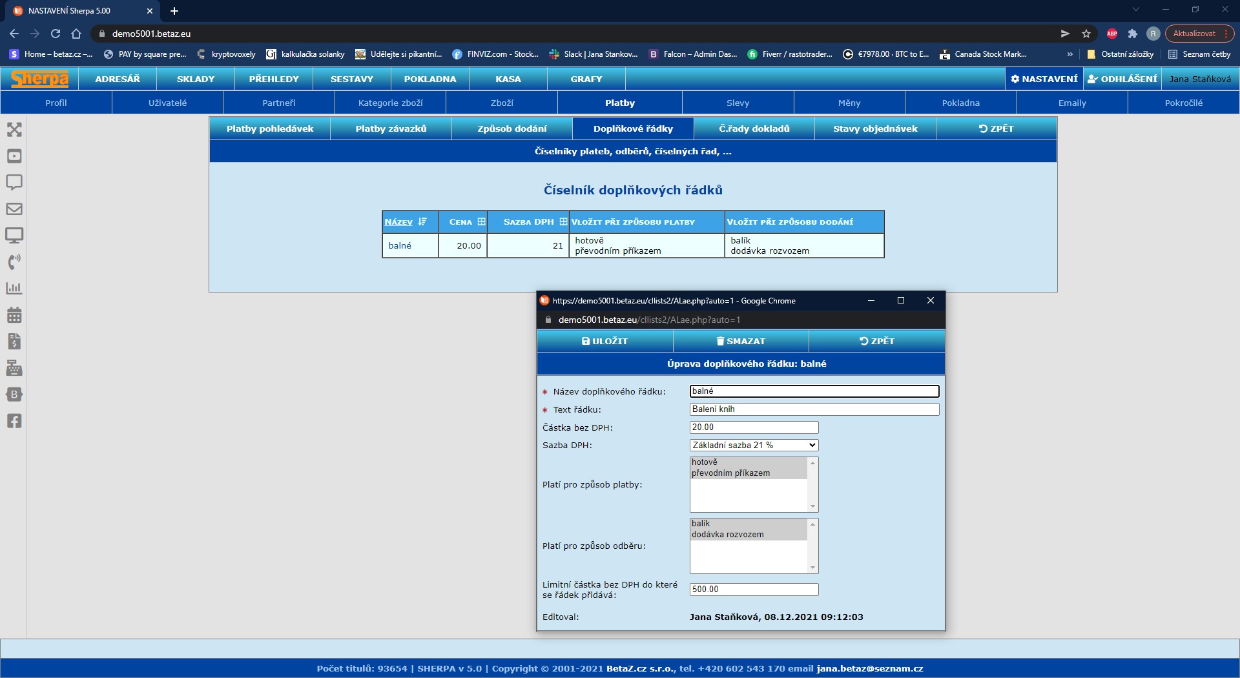
Task: Open the Facebook icon in sidebar
Action: point(14,421)
